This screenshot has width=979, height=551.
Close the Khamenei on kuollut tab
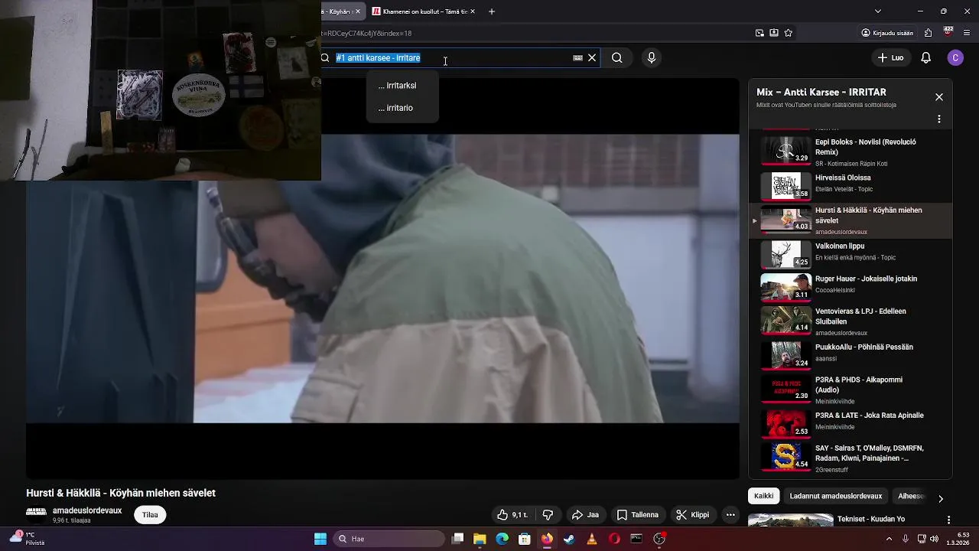(x=473, y=11)
